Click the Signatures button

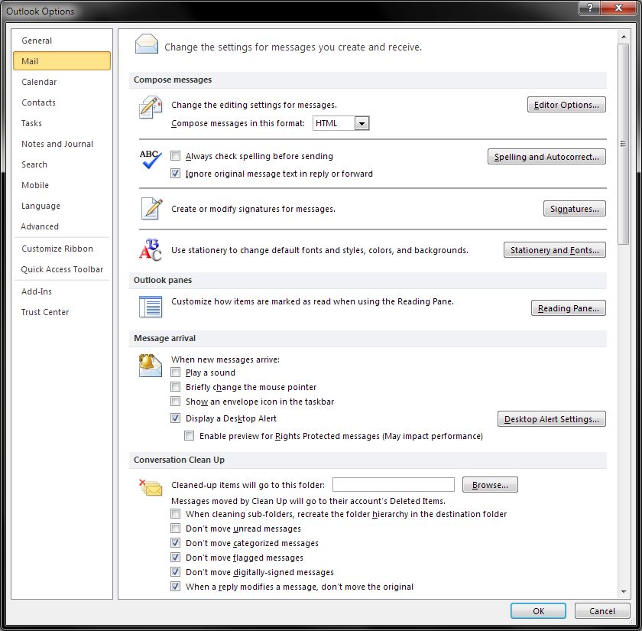pyautogui.click(x=575, y=209)
